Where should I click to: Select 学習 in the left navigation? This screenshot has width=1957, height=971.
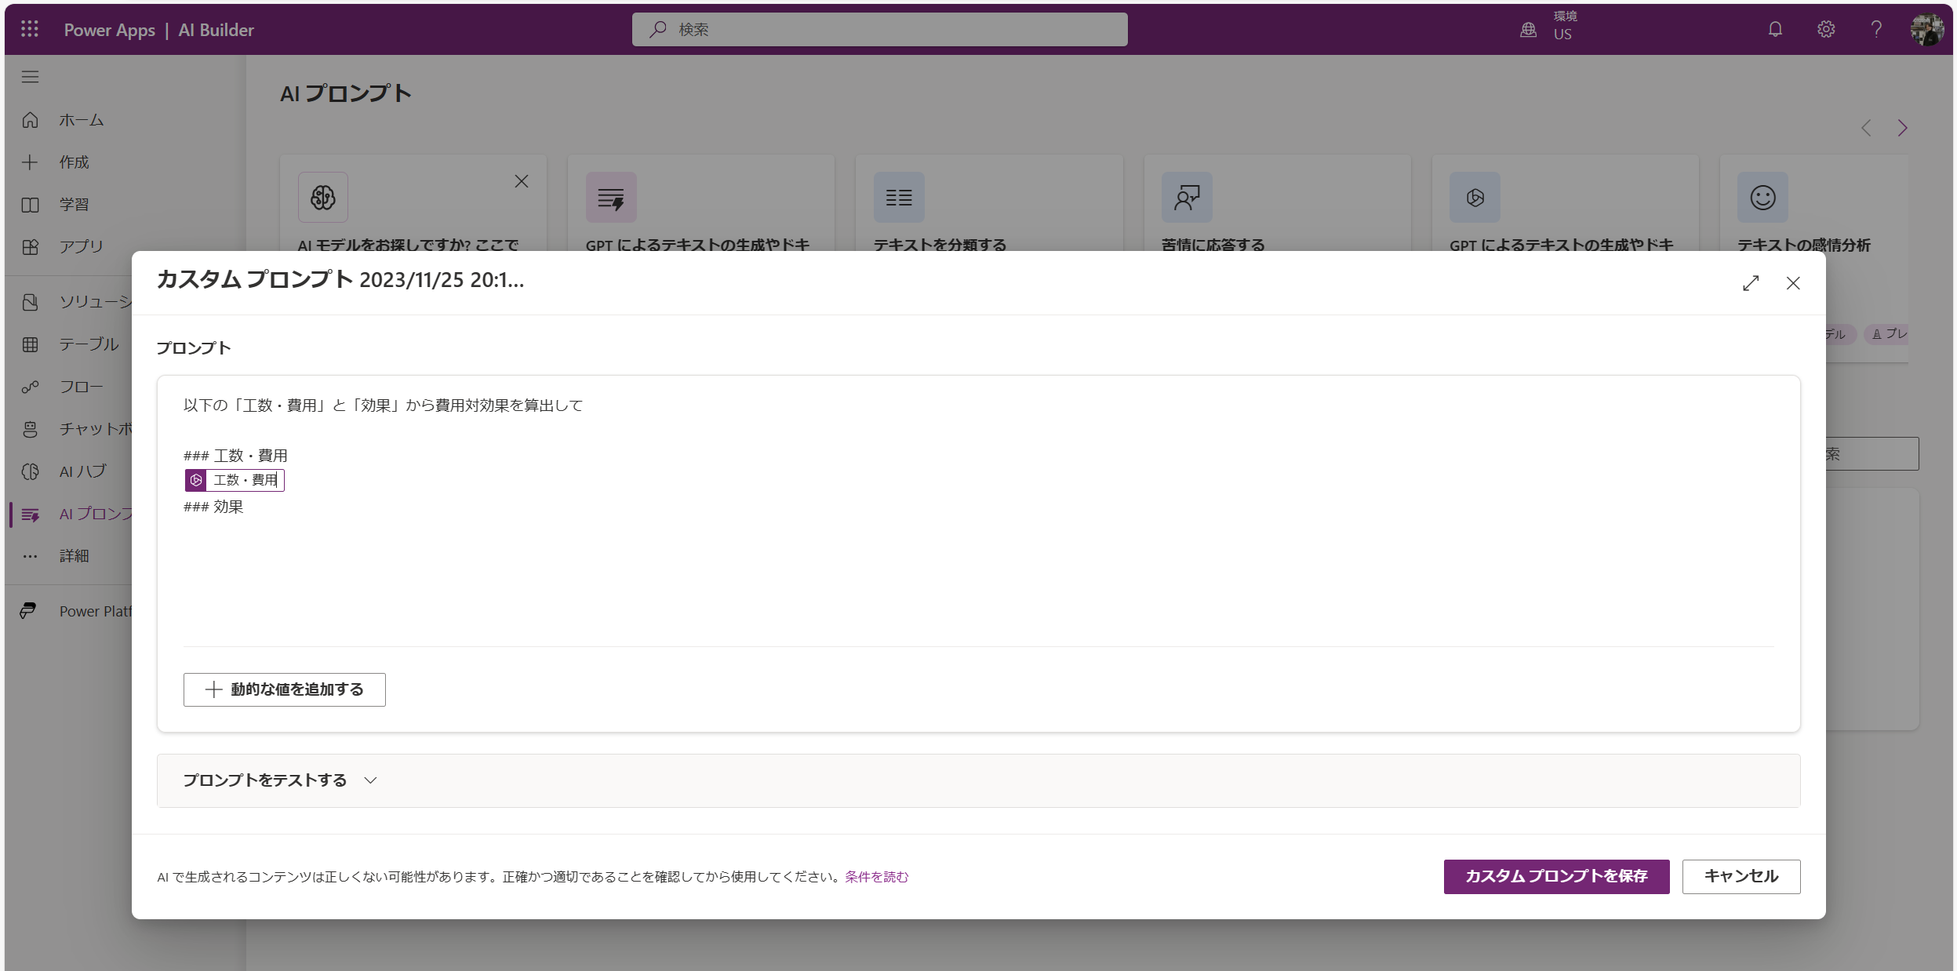coord(74,205)
